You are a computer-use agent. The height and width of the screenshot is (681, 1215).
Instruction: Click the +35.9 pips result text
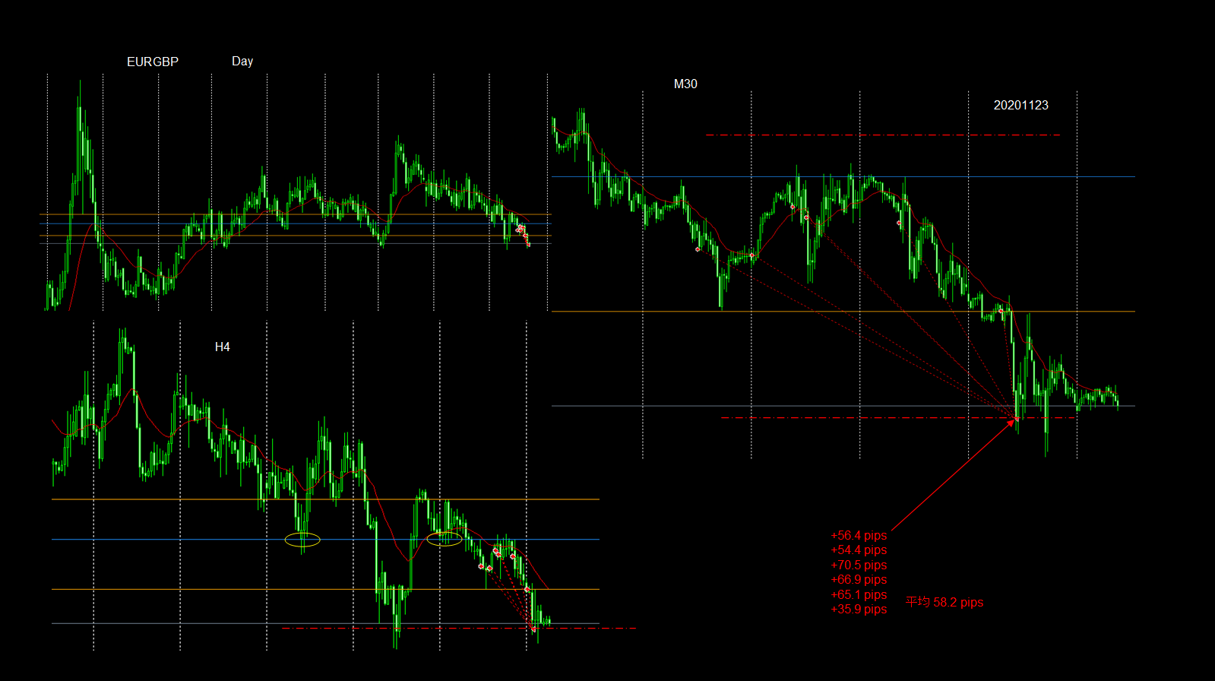pyautogui.click(x=859, y=610)
